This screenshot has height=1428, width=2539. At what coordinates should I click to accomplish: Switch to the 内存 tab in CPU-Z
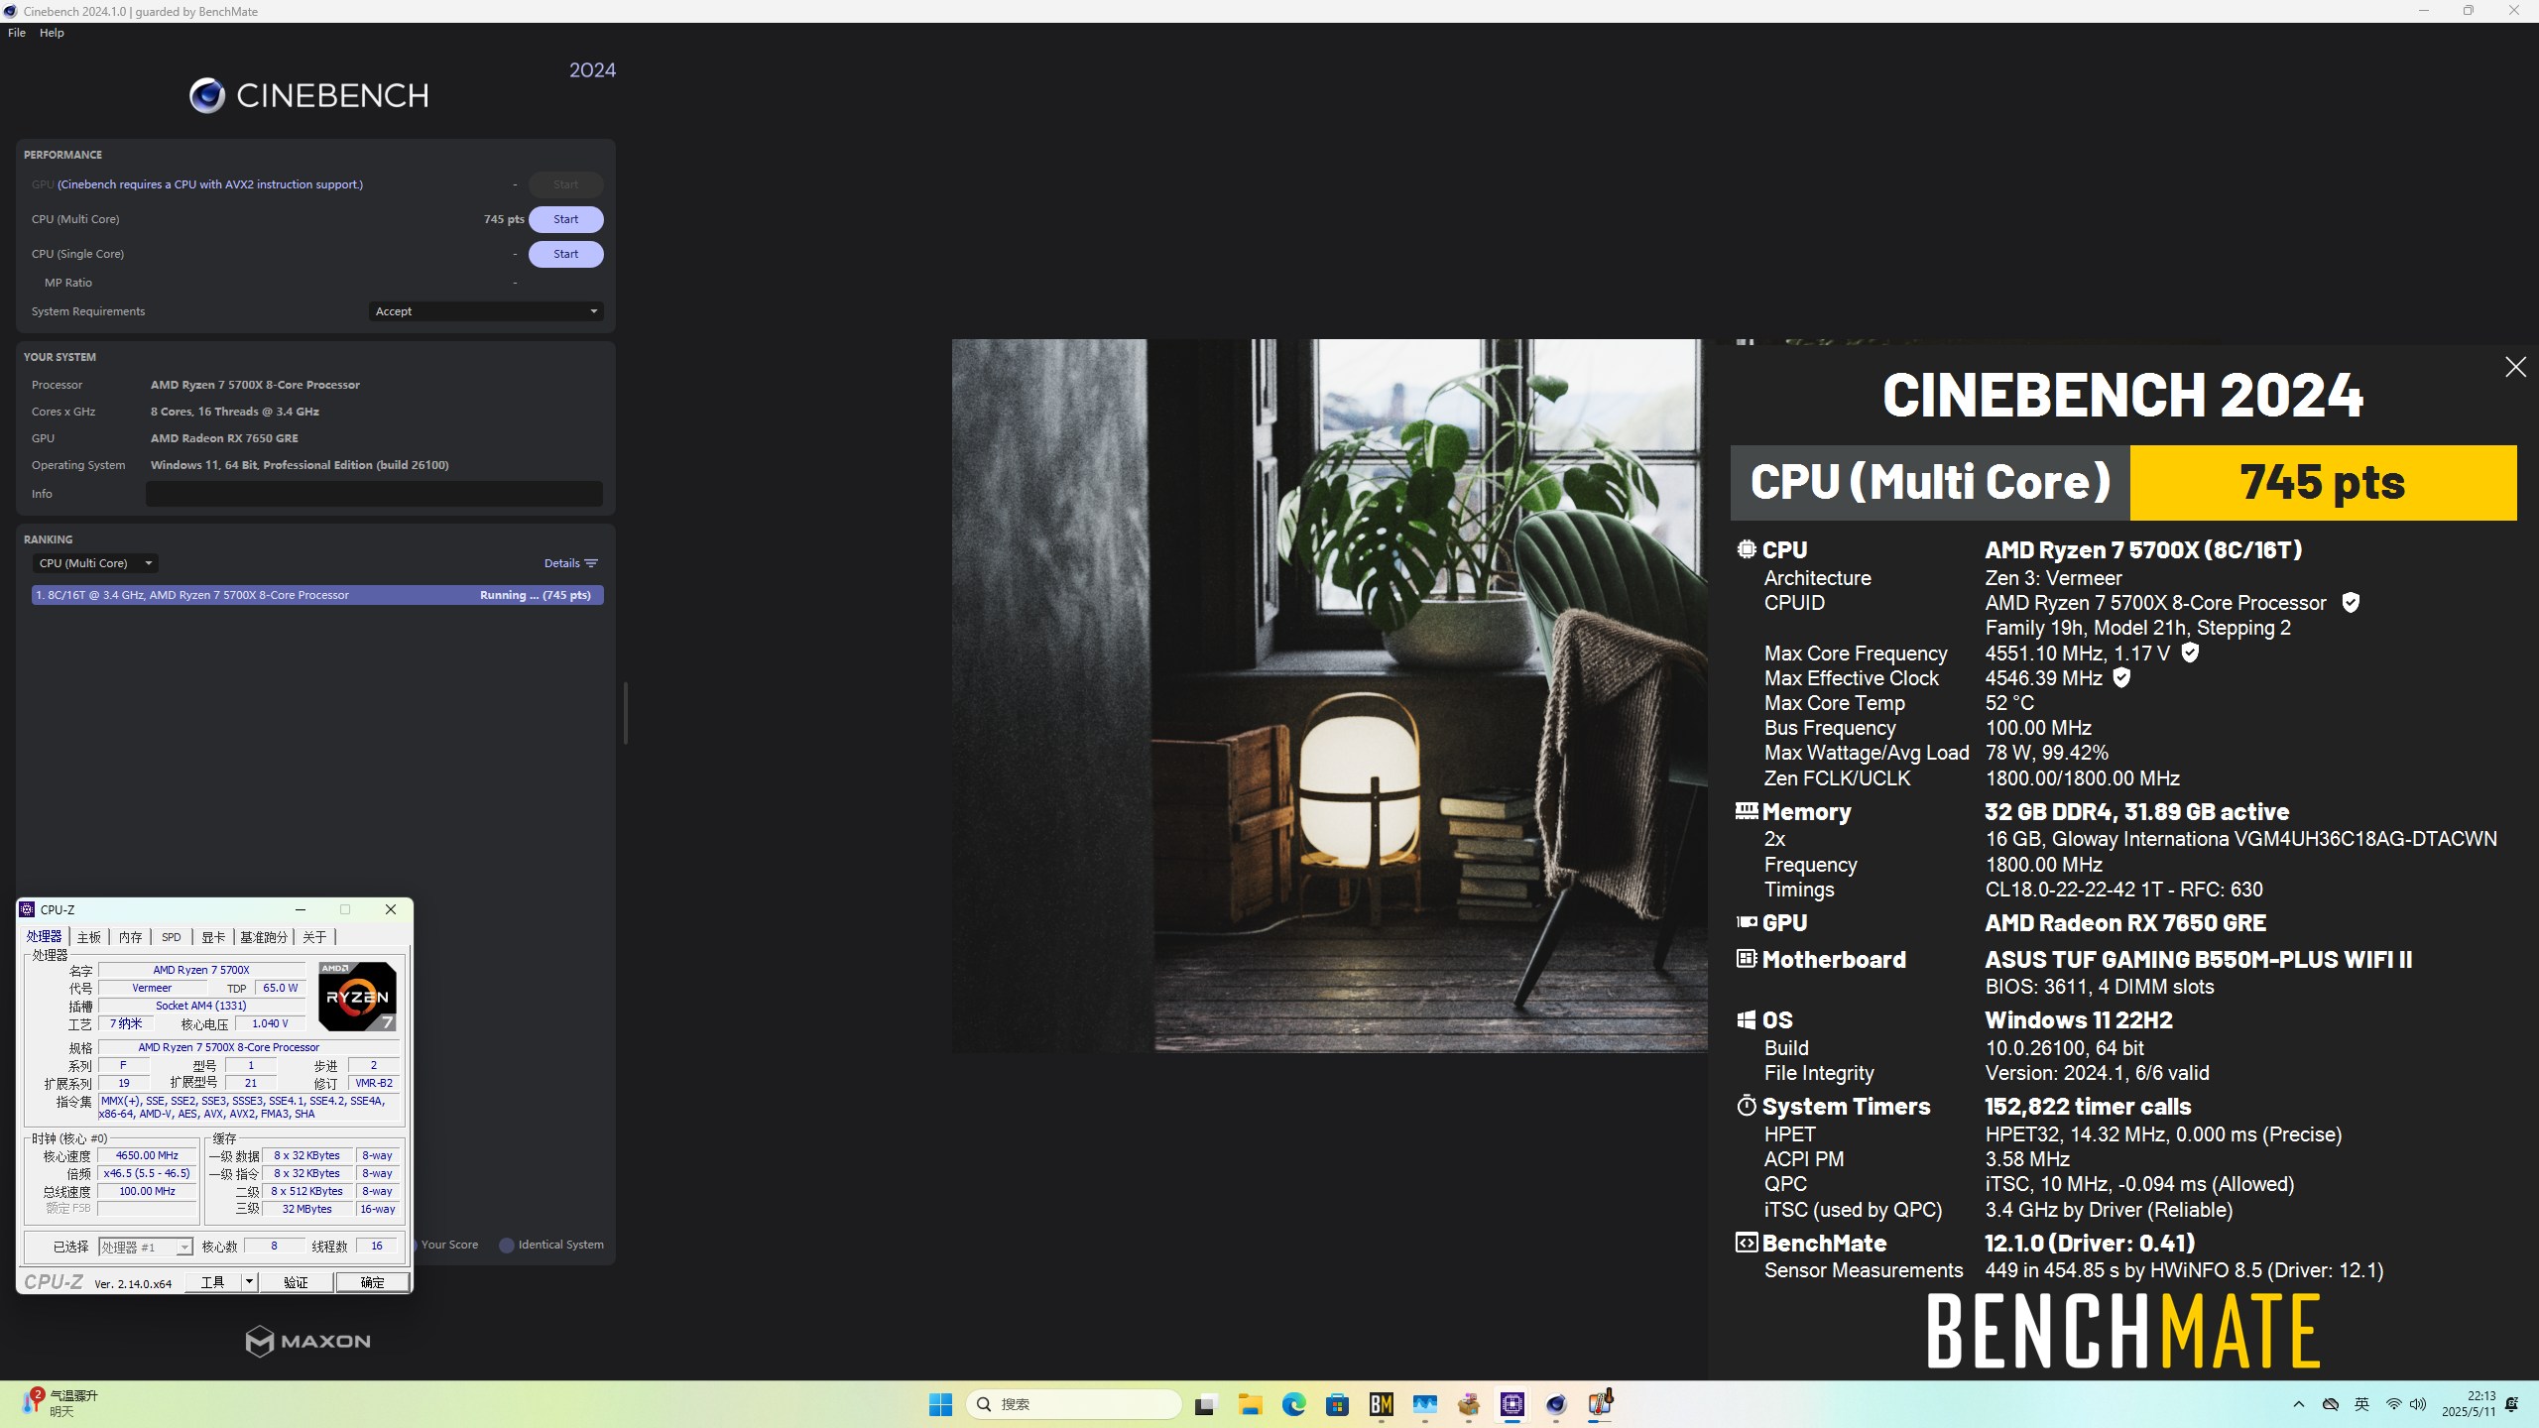point(131,937)
